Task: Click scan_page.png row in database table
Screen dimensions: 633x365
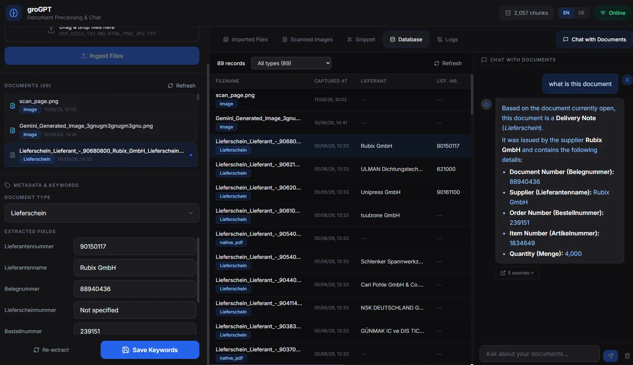Action: pyautogui.click(x=340, y=100)
